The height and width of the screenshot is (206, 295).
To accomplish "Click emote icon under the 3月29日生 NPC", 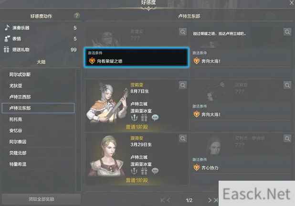I will click(134, 171).
